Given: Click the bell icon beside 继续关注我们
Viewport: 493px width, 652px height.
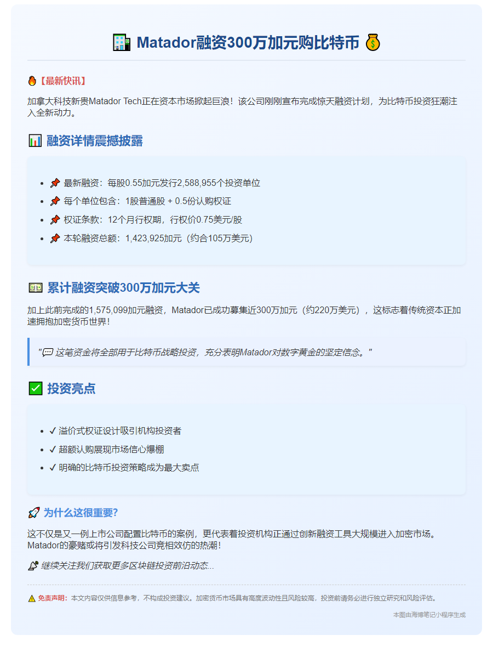Looking at the screenshot, I should tap(33, 566).
